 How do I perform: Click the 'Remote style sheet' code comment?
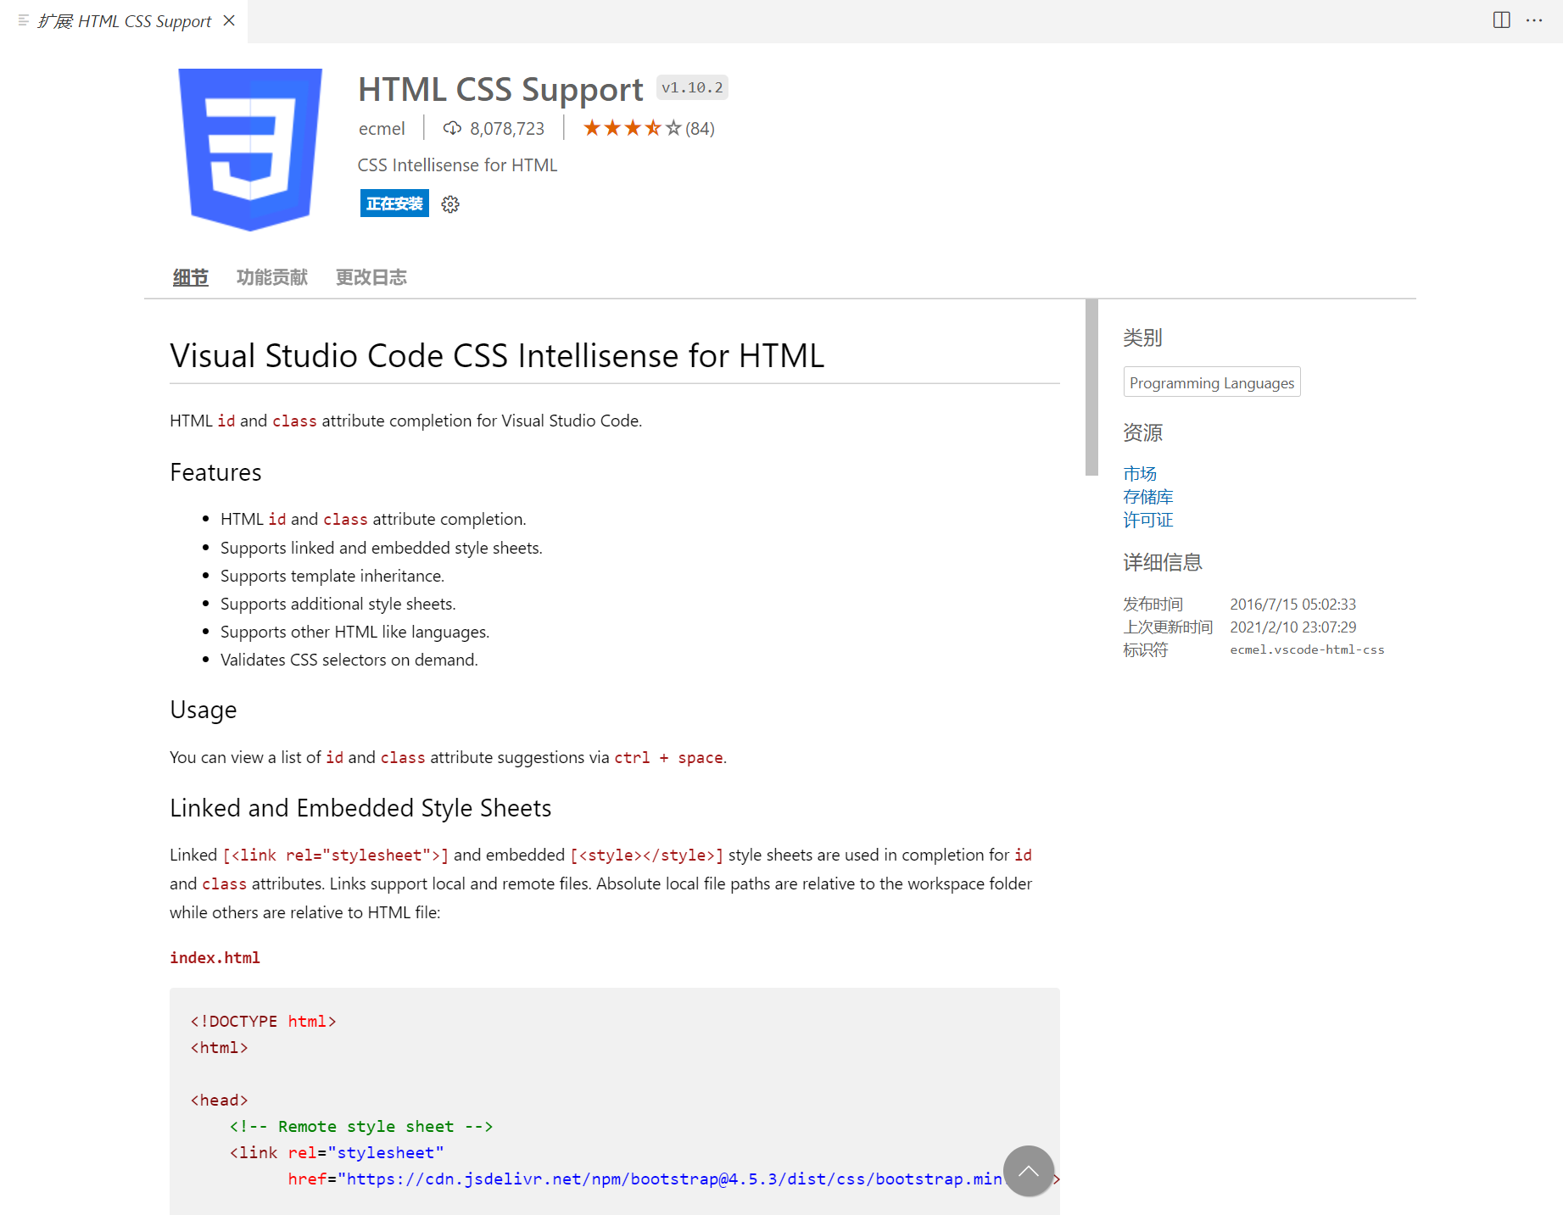tap(361, 1126)
